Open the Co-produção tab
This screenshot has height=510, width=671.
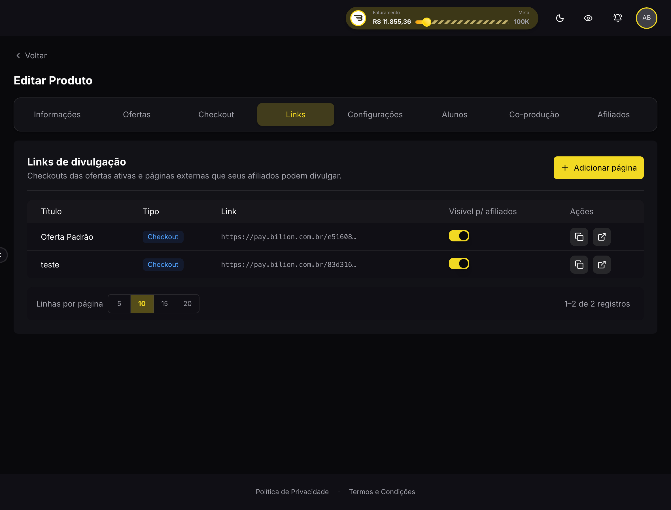pos(534,114)
